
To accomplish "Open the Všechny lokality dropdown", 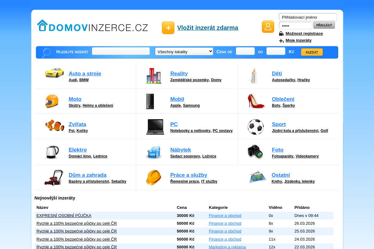I will tap(184, 51).
